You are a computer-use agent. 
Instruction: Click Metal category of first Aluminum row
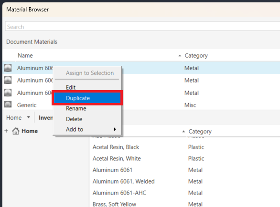[192, 68]
